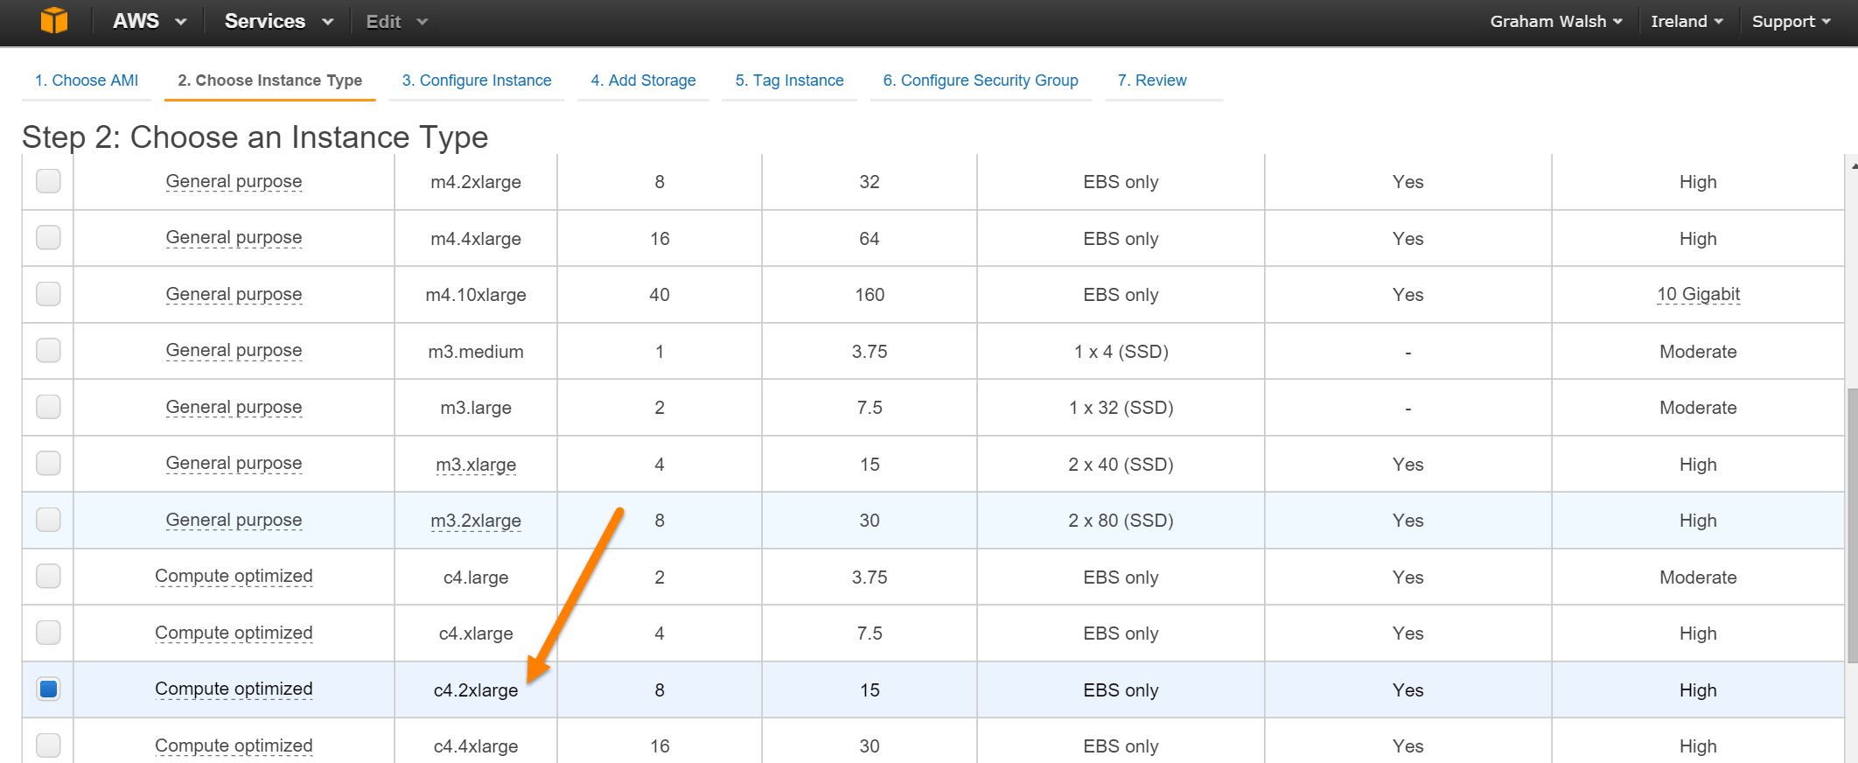Tick the c4.xlarge instance checkbox
The width and height of the screenshot is (1858, 763).
[x=48, y=633]
